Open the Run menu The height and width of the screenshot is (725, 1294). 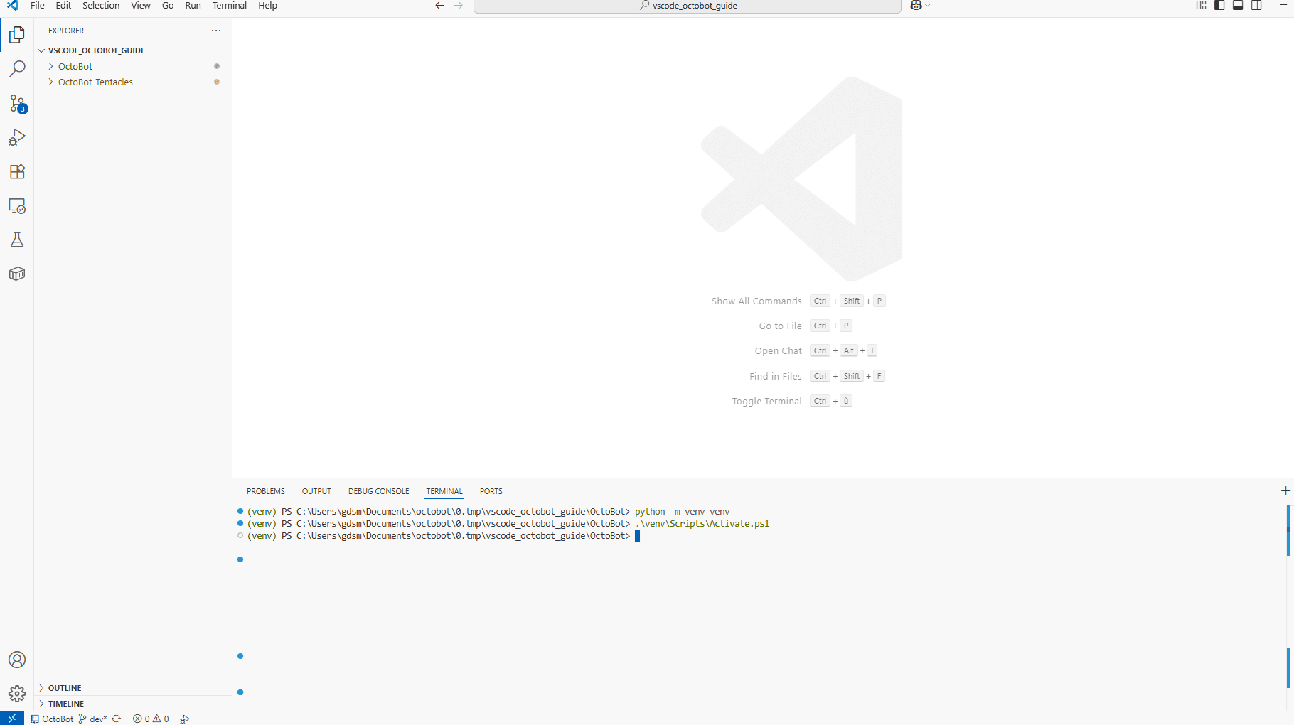pos(193,6)
